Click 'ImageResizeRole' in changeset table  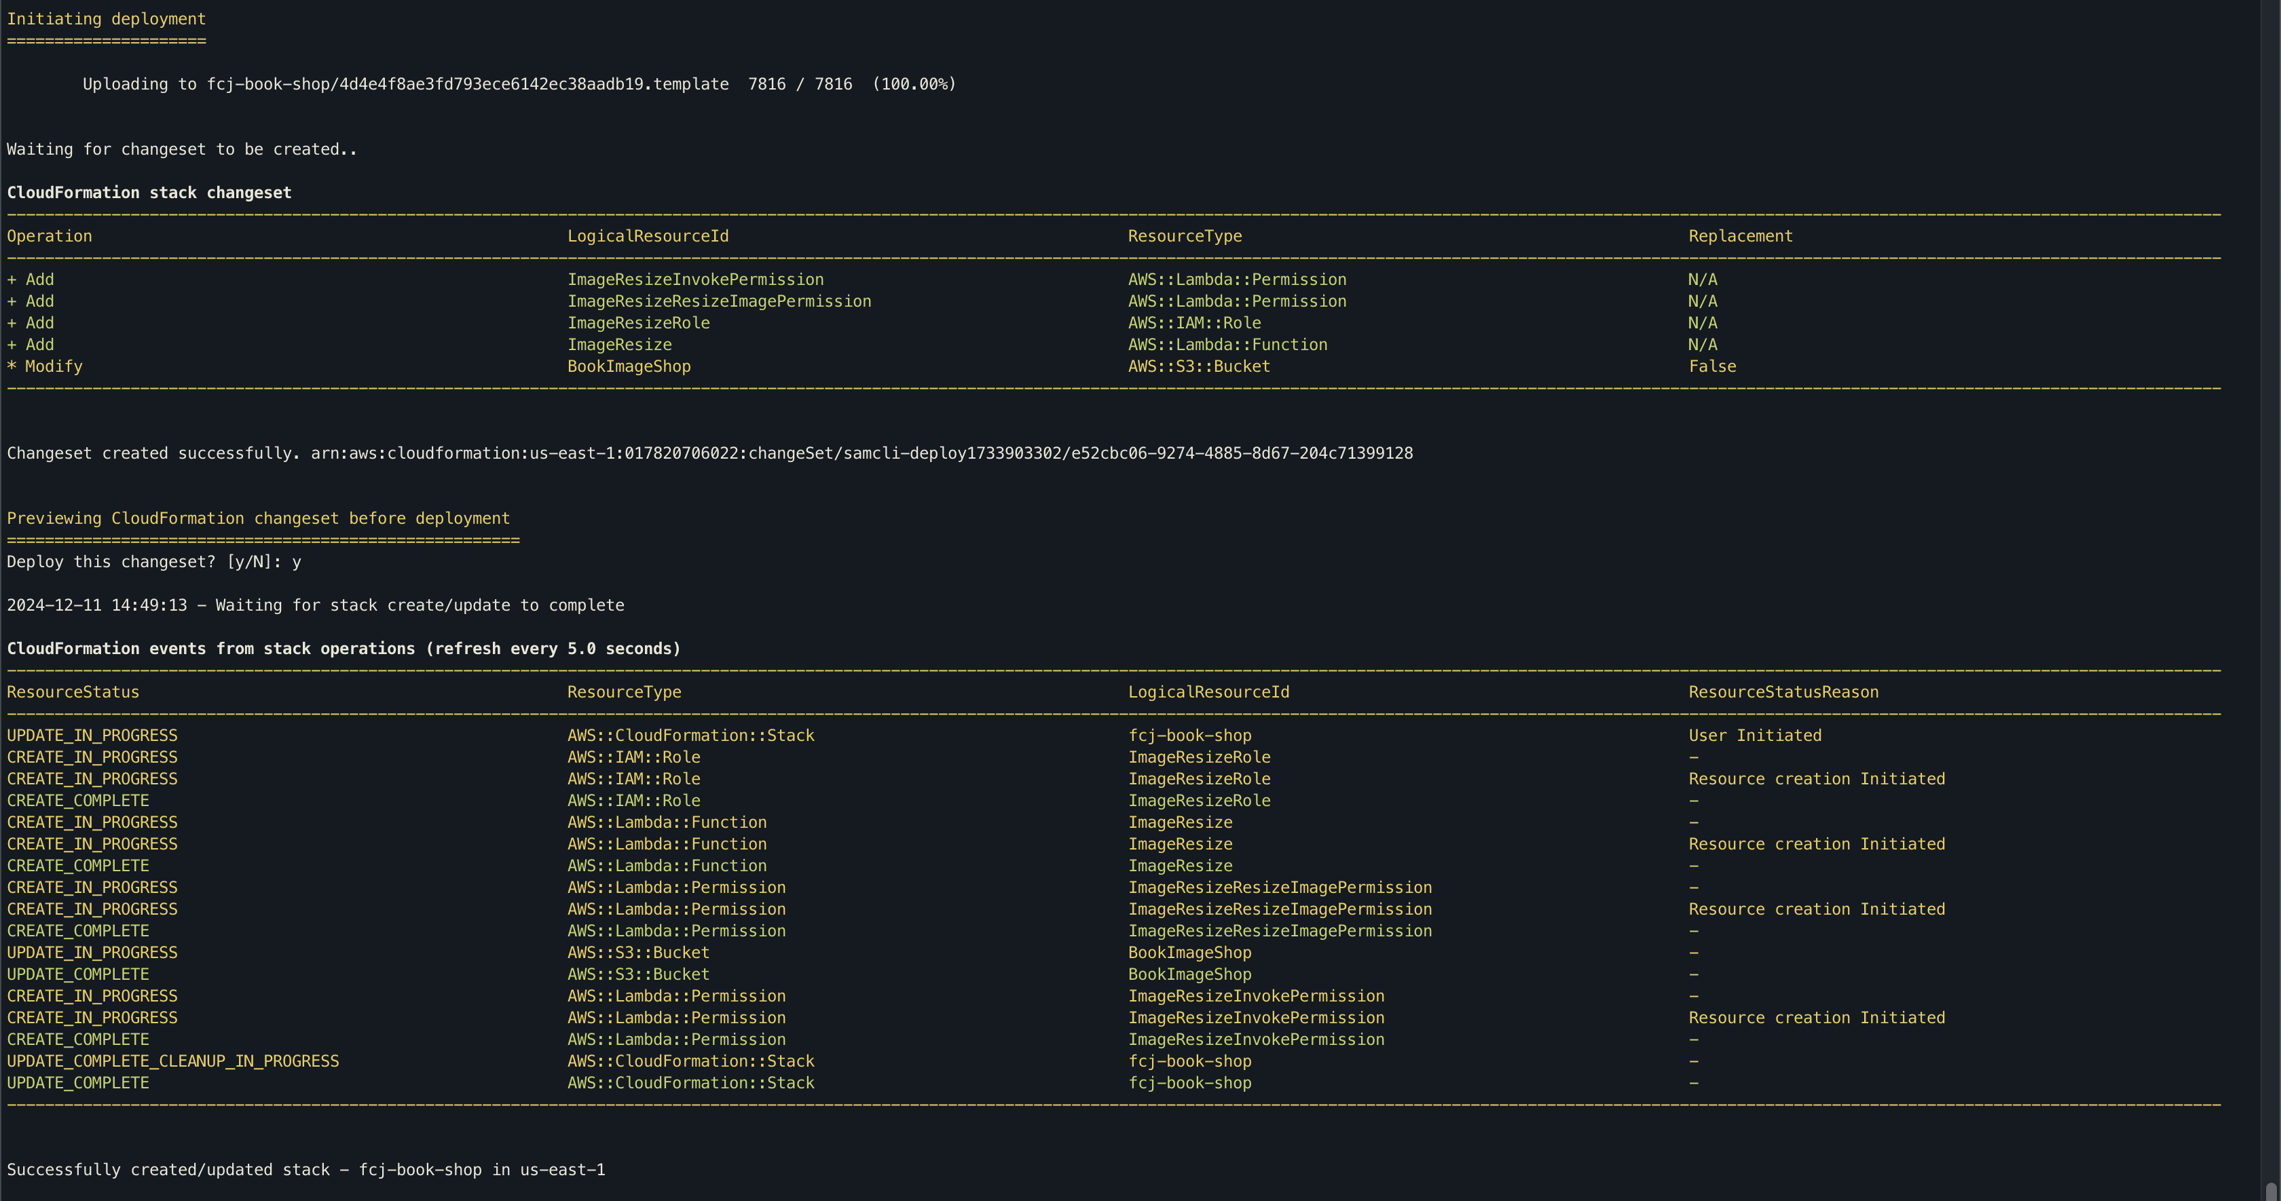tap(638, 323)
